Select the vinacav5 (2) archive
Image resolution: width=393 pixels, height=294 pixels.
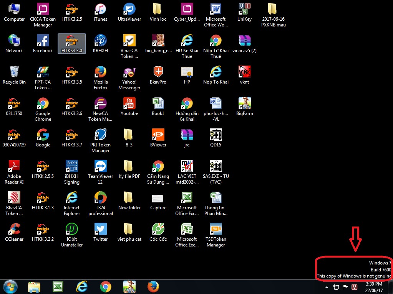pyautogui.click(x=244, y=44)
